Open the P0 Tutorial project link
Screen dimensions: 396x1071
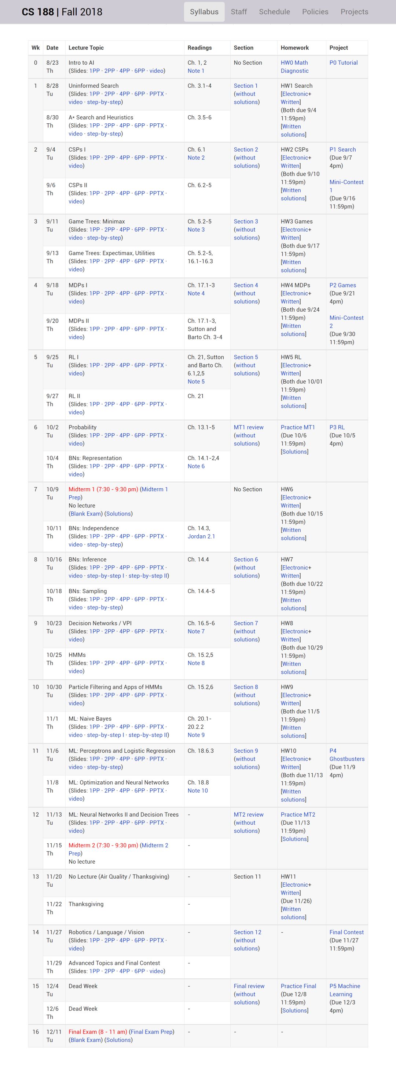coord(343,63)
